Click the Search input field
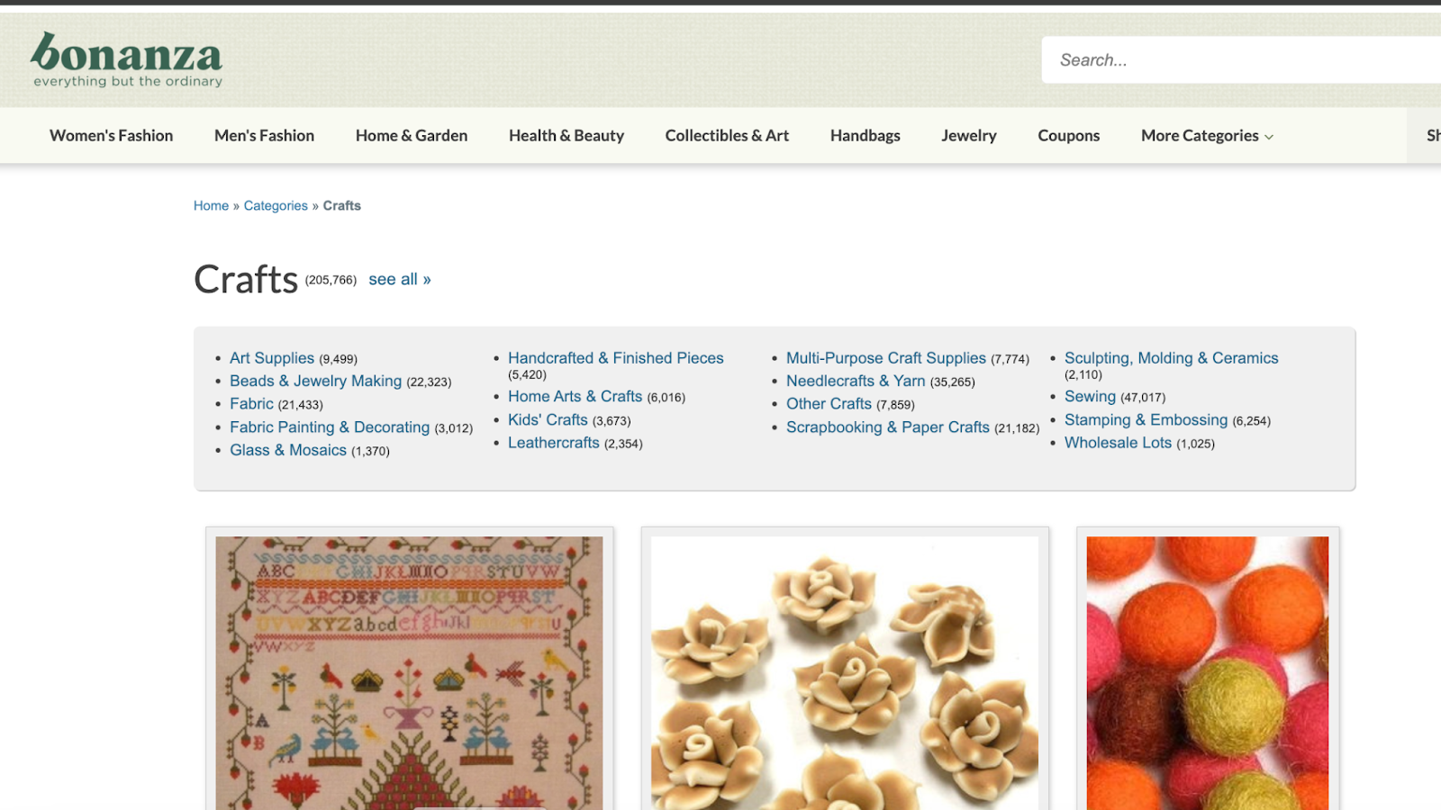 [1241, 59]
